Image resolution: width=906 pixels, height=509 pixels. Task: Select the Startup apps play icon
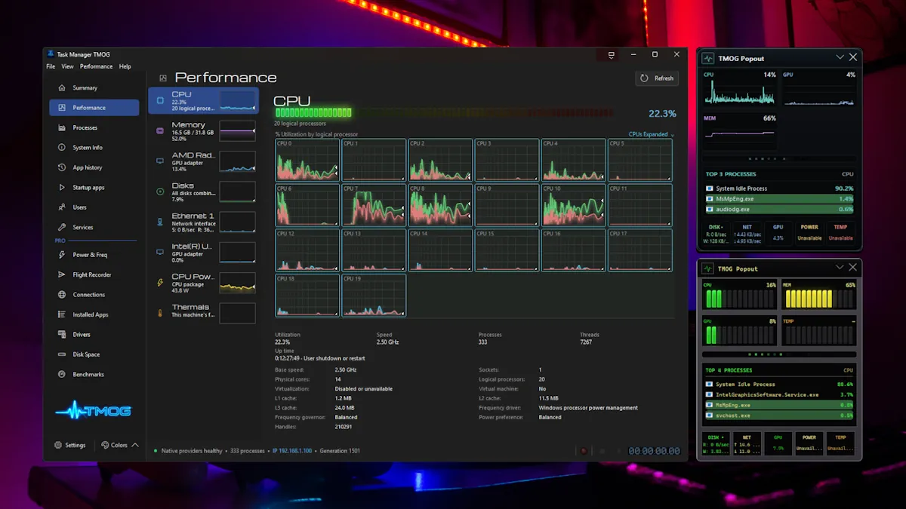62,187
